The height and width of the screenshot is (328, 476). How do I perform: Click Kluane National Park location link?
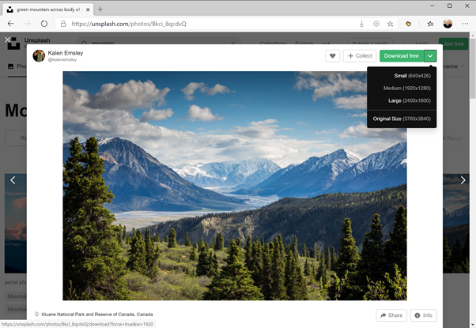click(x=97, y=315)
